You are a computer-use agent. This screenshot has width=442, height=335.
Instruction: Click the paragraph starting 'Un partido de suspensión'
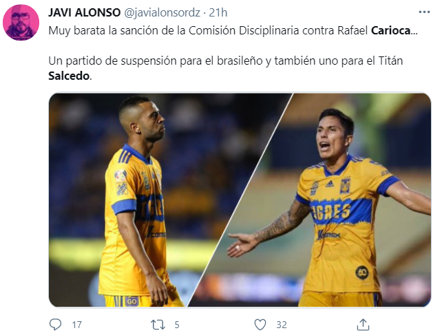tap(226, 68)
